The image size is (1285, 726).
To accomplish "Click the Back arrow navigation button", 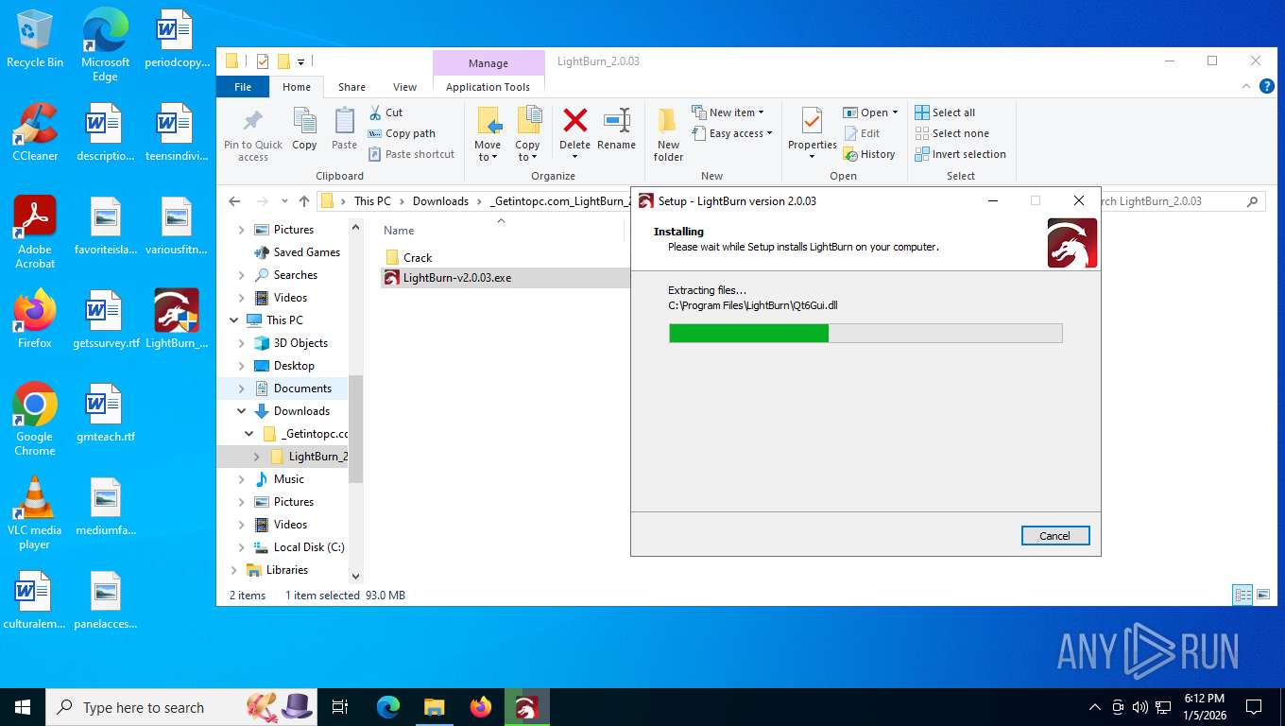I will tap(235, 201).
